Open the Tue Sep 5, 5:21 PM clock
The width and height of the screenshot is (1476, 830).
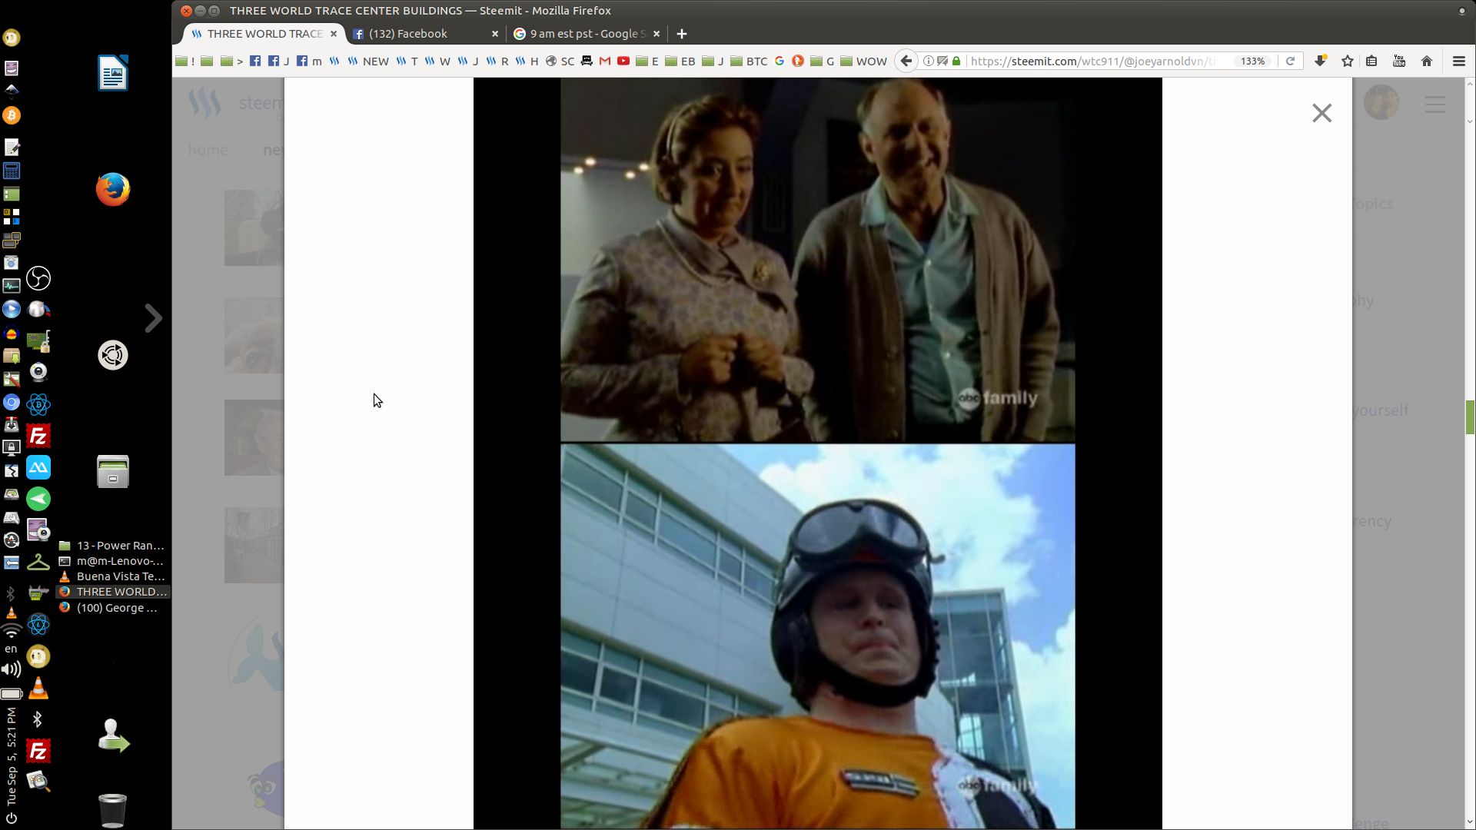click(11, 756)
